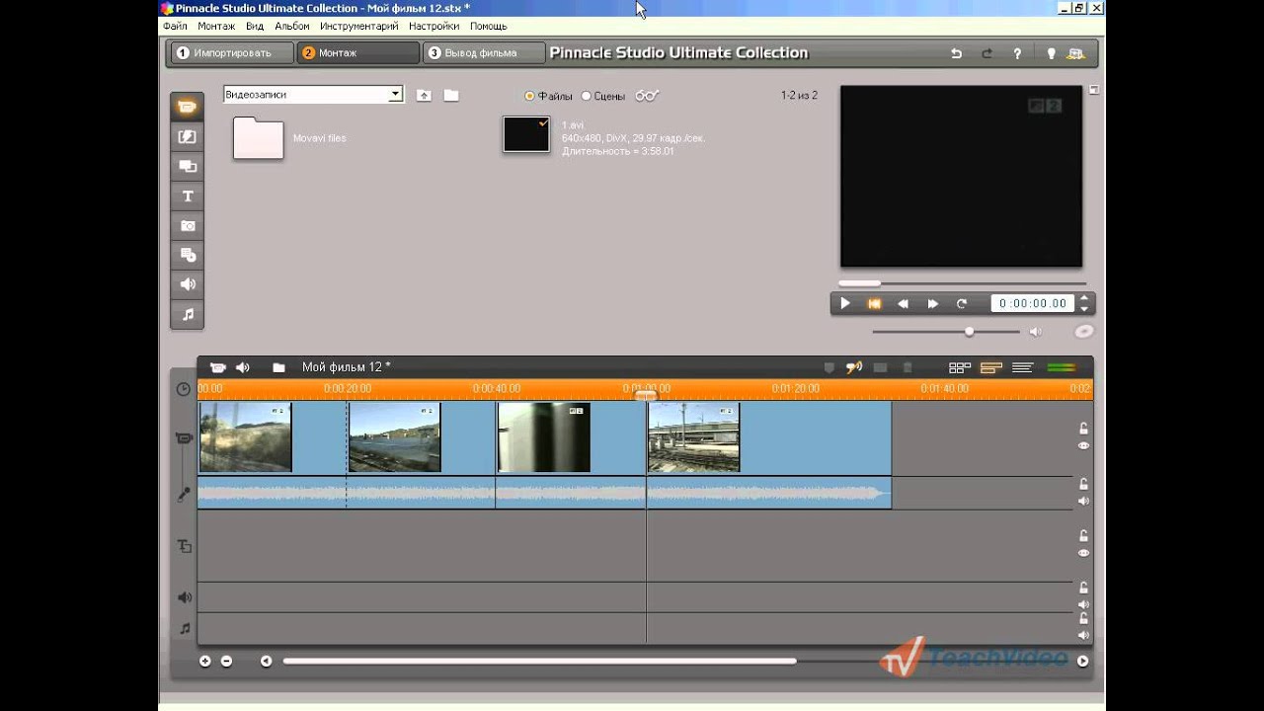Open the Вид menu
Image resolution: width=1264 pixels, height=711 pixels.
[255, 26]
